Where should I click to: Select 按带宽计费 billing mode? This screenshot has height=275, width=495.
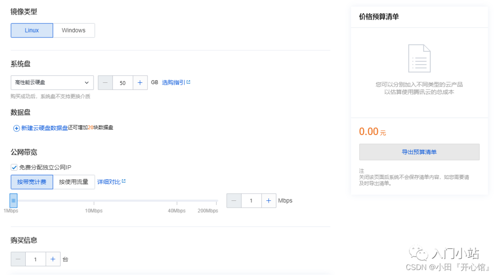[32, 182]
